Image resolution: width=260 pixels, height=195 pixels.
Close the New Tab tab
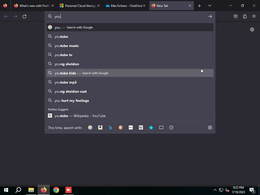[190, 6]
